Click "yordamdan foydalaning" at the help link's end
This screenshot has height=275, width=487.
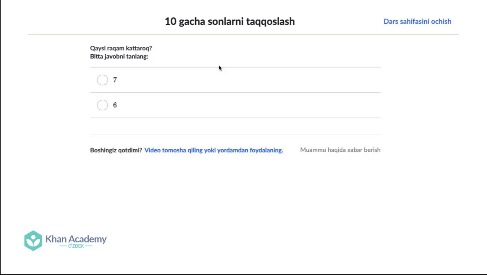click(x=250, y=150)
